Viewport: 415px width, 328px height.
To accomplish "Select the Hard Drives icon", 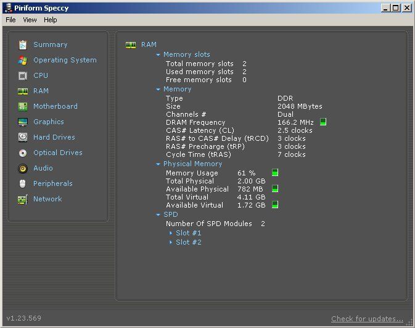I will point(23,137).
